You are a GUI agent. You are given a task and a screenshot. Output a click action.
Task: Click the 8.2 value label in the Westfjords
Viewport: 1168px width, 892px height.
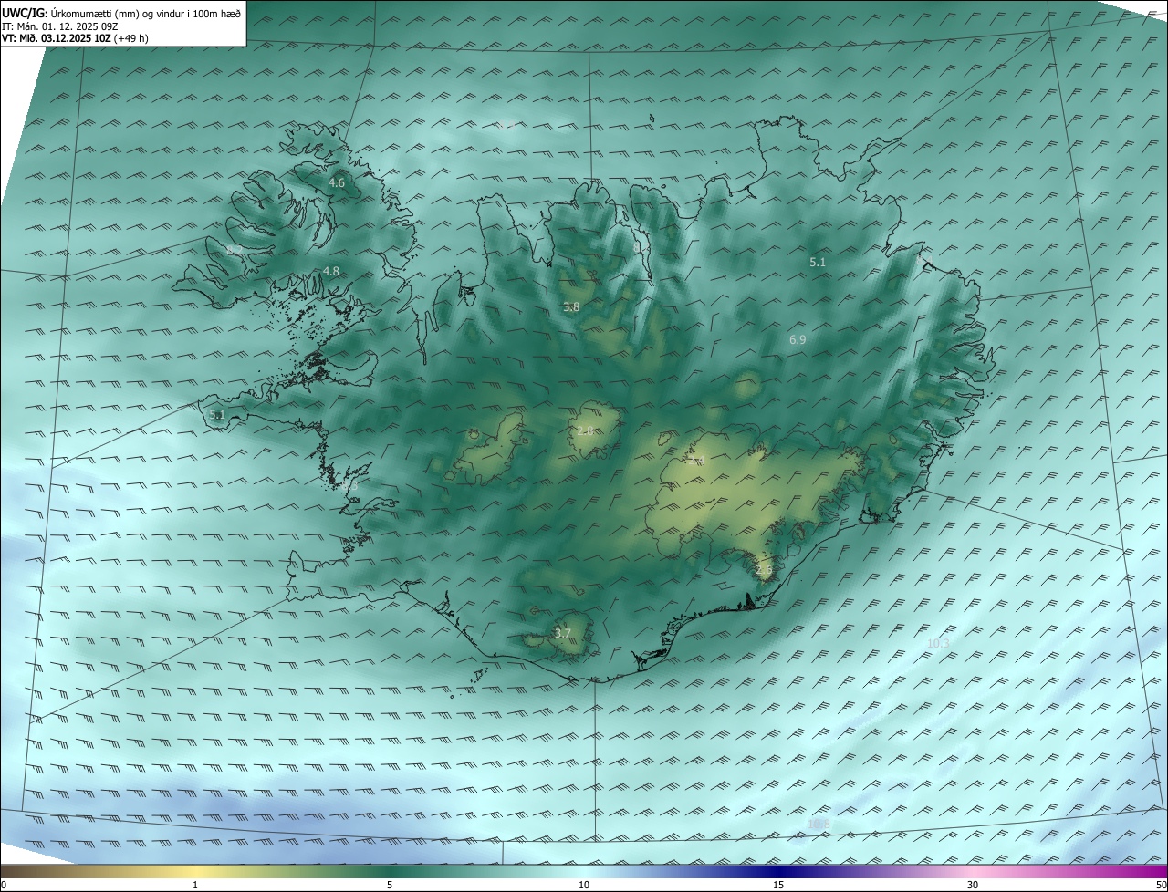[x=235, y=250]
